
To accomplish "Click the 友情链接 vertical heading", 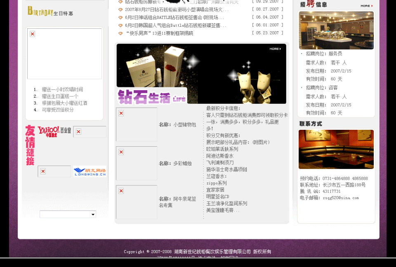I will pyautogui.click(x=30, y=145).
